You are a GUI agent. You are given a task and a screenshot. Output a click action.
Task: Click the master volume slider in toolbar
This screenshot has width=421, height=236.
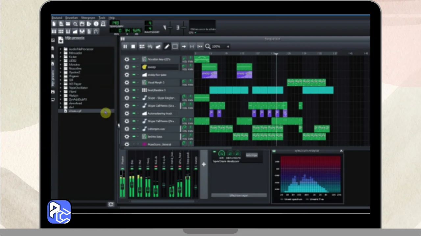170,28
